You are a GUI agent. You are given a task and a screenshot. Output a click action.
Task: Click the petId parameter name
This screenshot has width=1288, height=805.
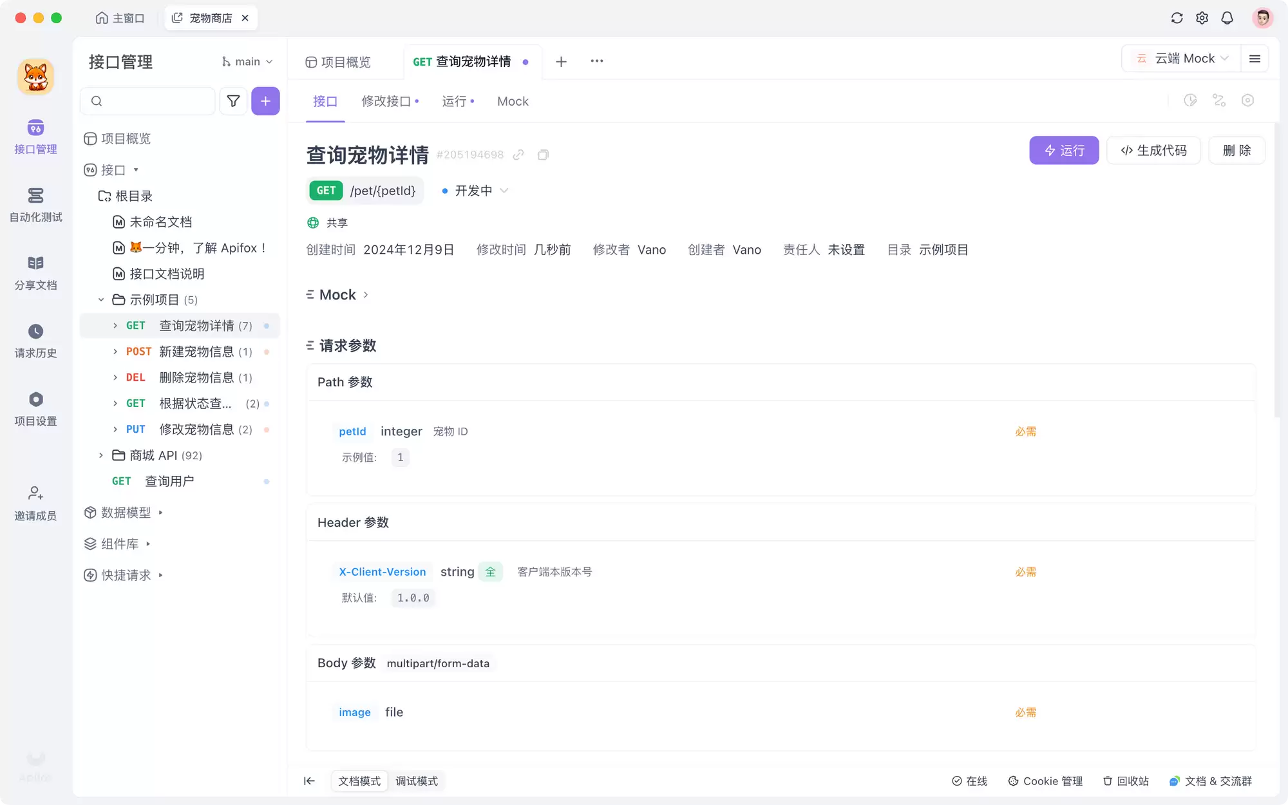(x=352, y=431)
